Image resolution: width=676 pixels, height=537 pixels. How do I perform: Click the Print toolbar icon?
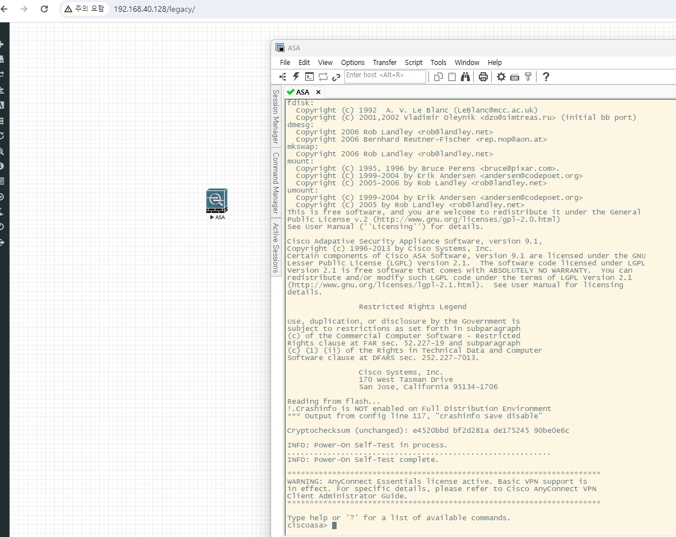483,77
